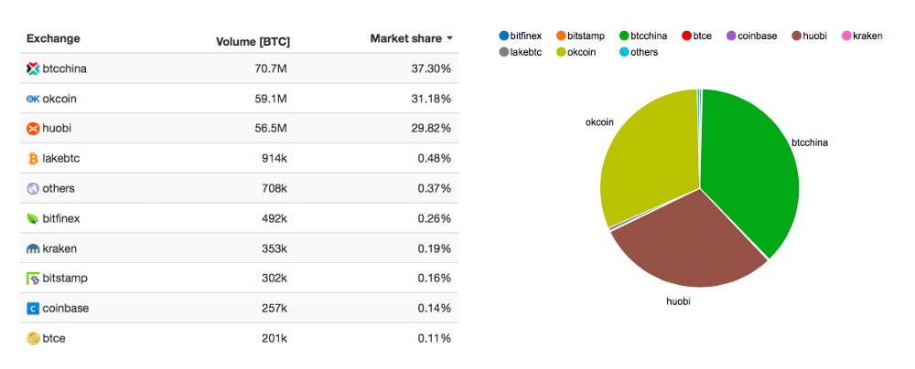Click the 708k volume cell
Image resolution: width=915 pixels, height=369 pixels.
274,189
